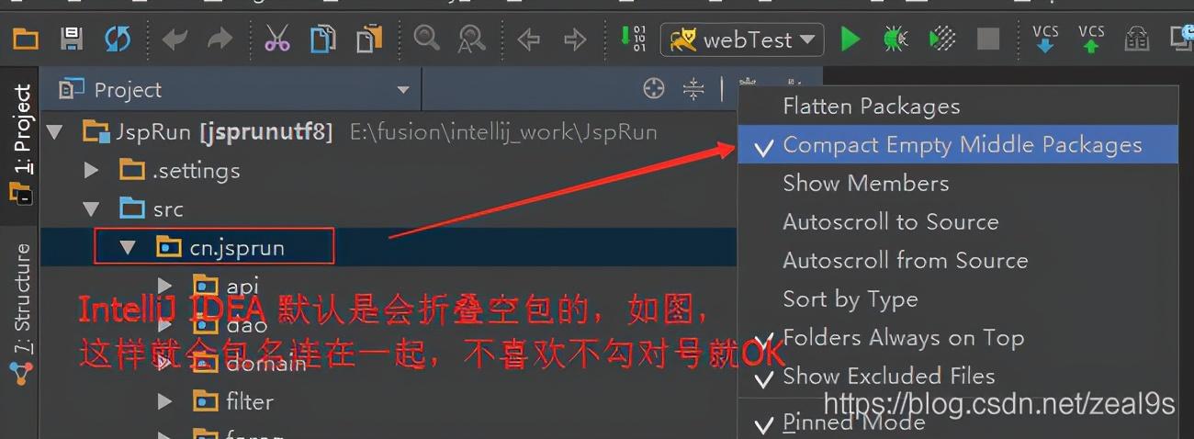This screenshot has width=1194, height=439.
Task: Open the webTest run configuration dropdown
Action: pyautogui.click(x=742, y=39)
